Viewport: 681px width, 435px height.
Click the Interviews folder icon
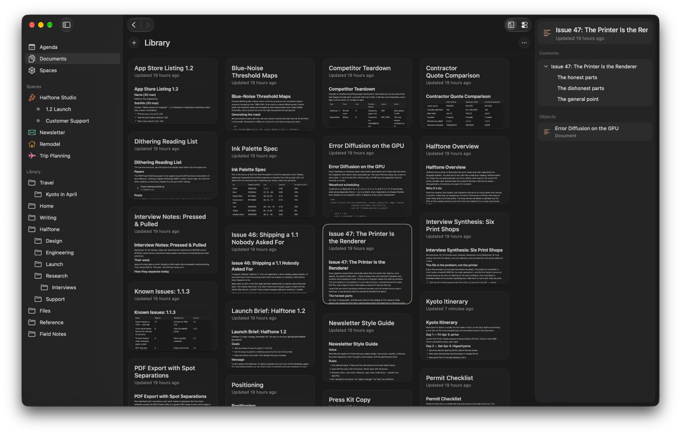pyautogui.click(x=44, y=288)
